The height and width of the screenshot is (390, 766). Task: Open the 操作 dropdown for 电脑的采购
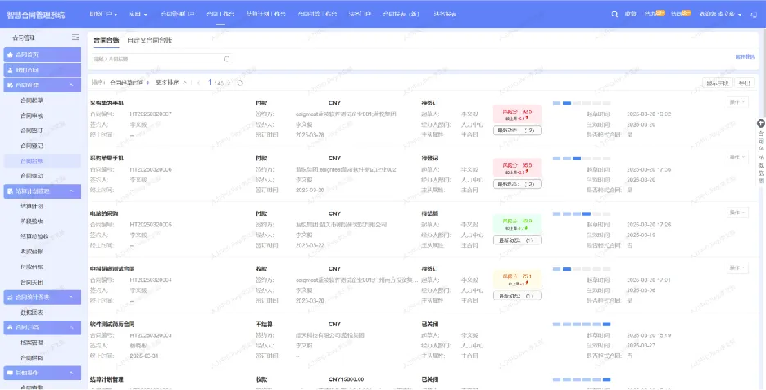737,212
